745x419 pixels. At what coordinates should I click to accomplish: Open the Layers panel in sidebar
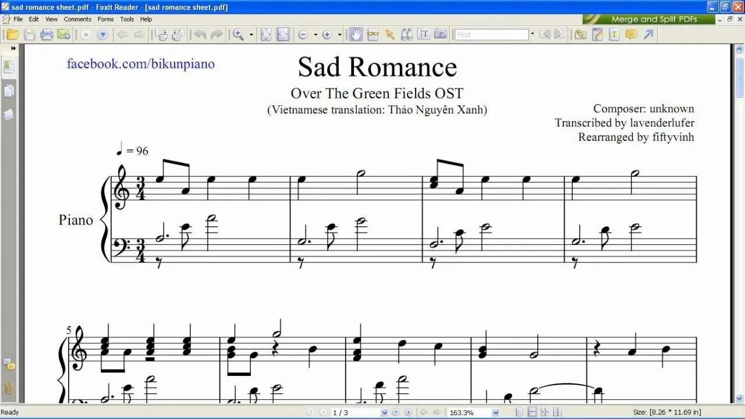9,115
